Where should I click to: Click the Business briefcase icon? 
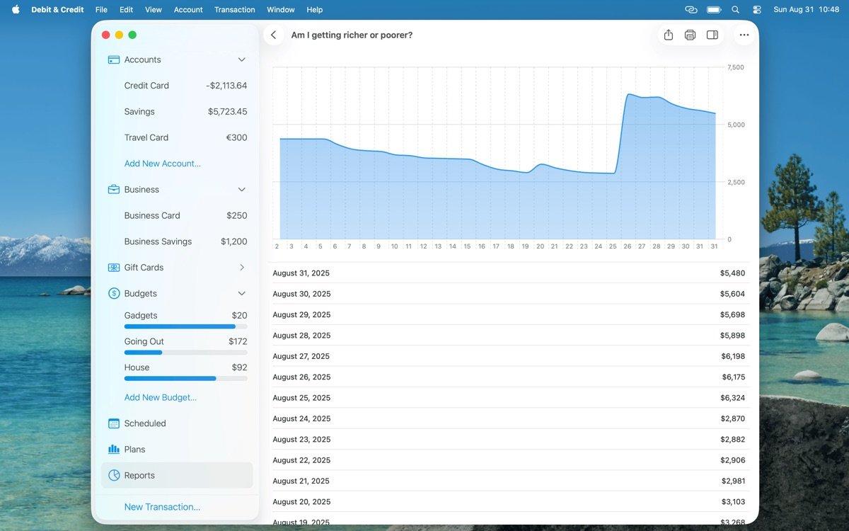point(113,190)
